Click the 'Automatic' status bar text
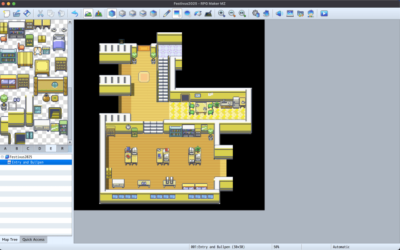 tap(341, 247)
